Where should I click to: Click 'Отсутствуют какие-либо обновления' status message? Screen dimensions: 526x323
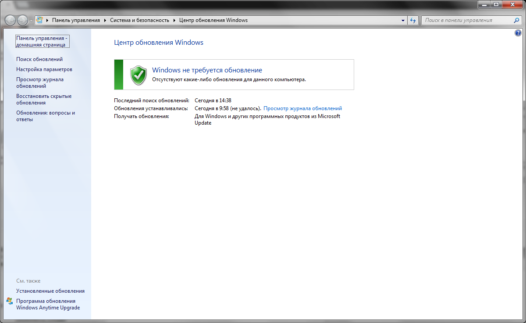[x=229, y=80]
